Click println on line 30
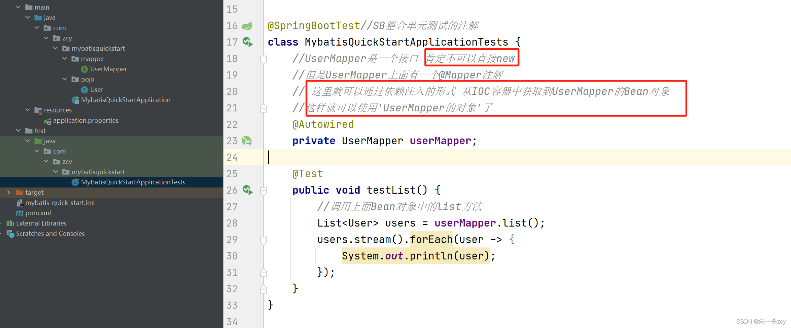This screenshot has width=791, height=328. [x=431, y=256]
